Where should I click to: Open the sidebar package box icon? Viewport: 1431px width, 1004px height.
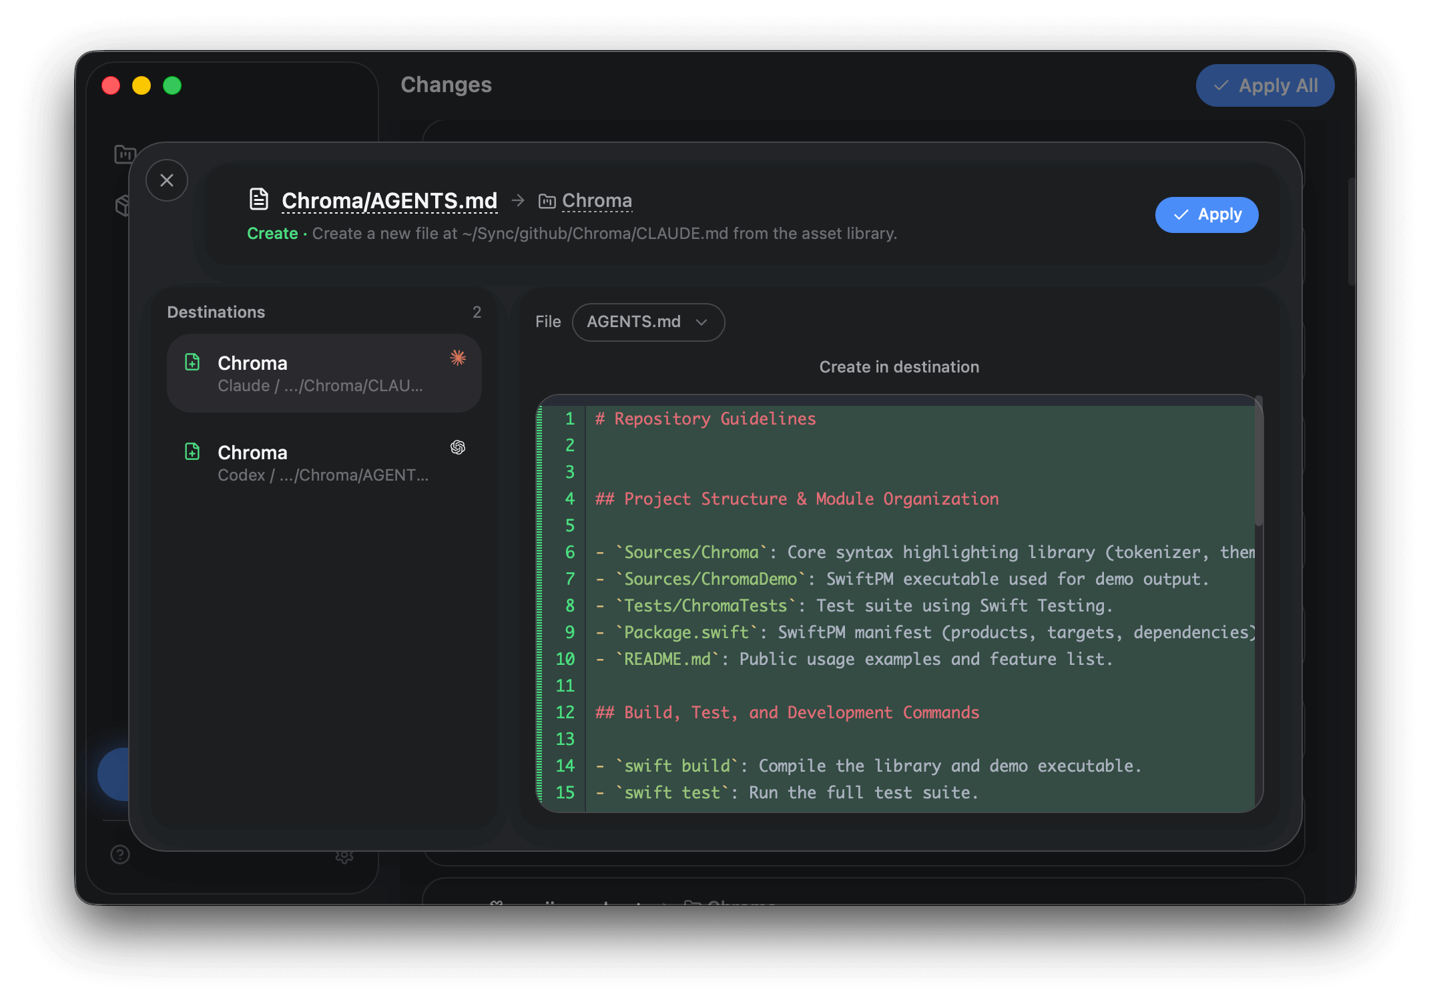point(123,205)
